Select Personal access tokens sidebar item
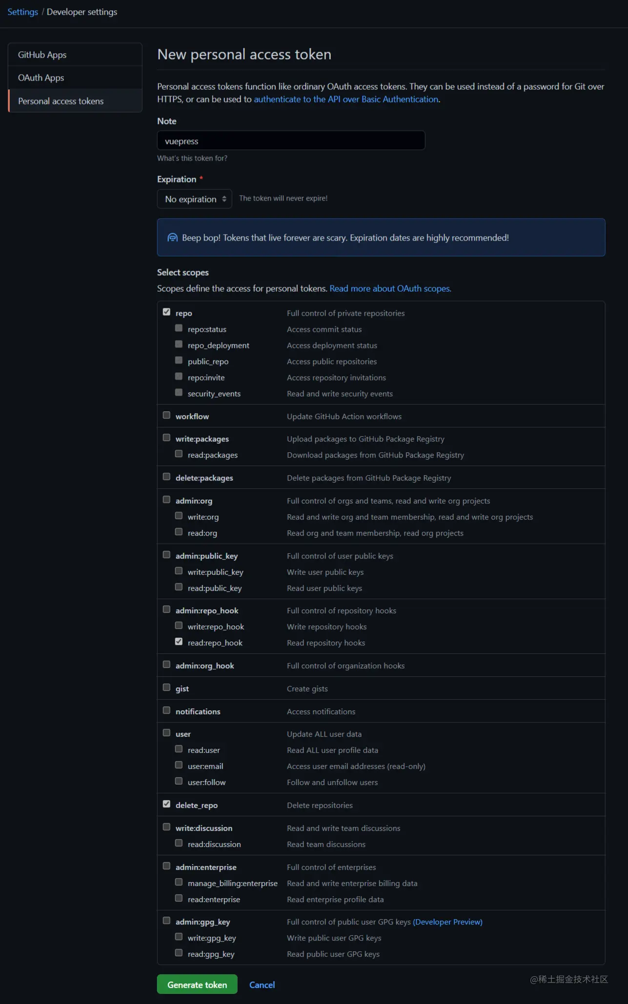 coord(75,101)
